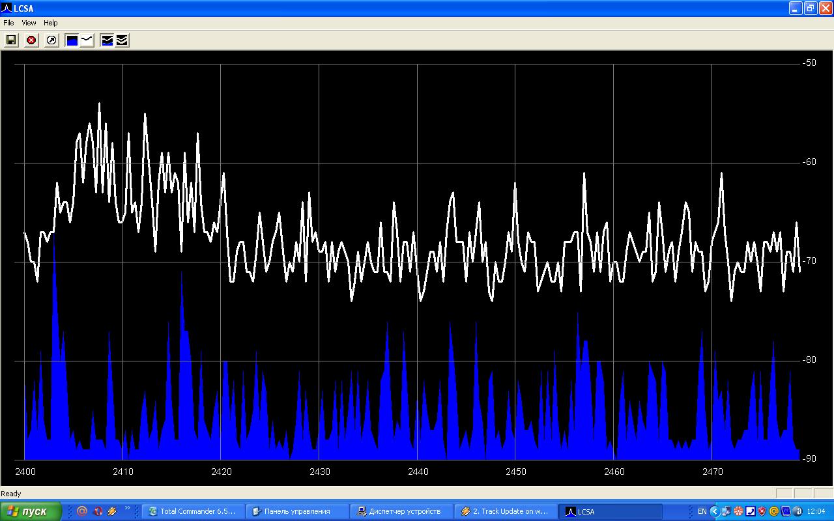
Task: Expand the quick launch overflow chevron
Action: coord(128,509)
